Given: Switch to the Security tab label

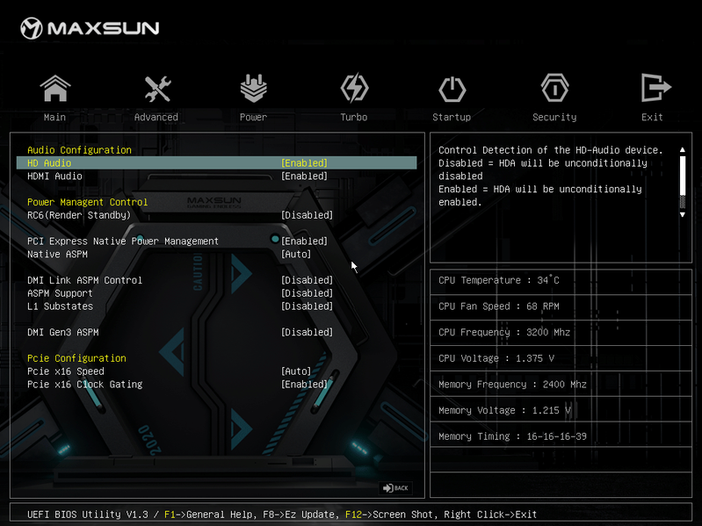Looking at the screenshot, I should click(554, 117).
